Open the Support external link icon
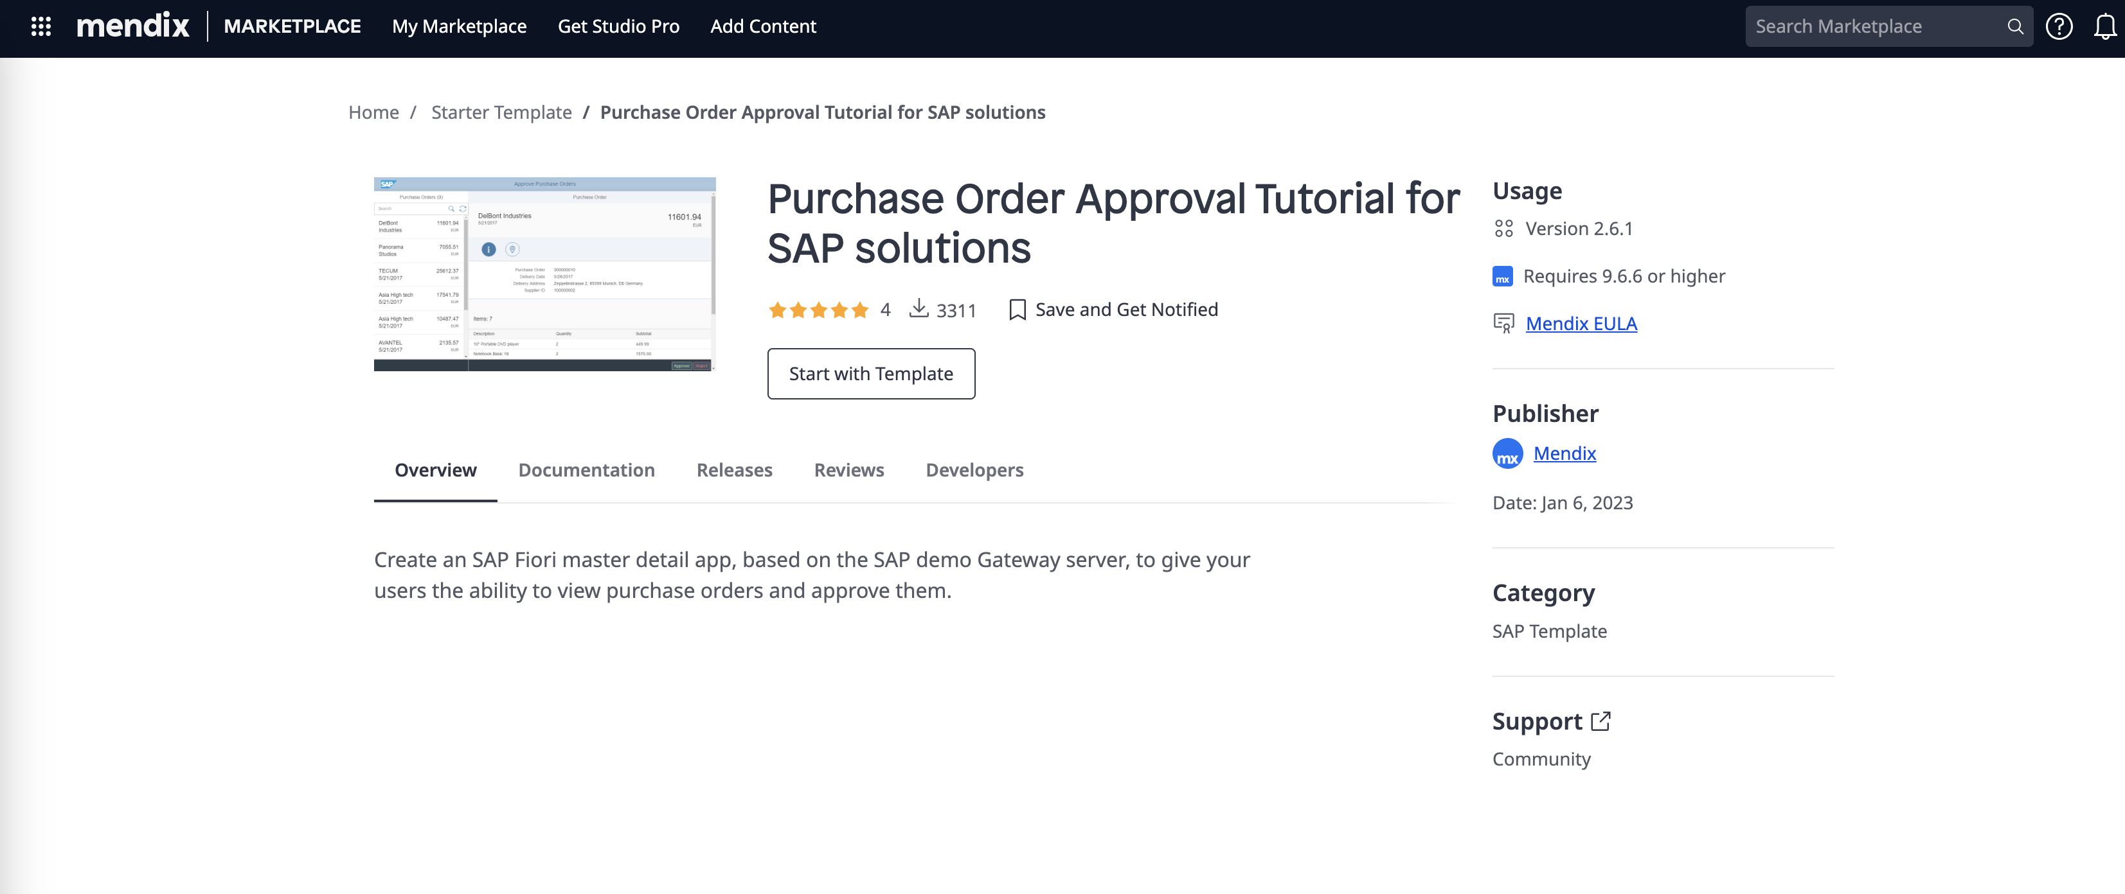The image size is (2125, 894). [x=1600, y=721]
